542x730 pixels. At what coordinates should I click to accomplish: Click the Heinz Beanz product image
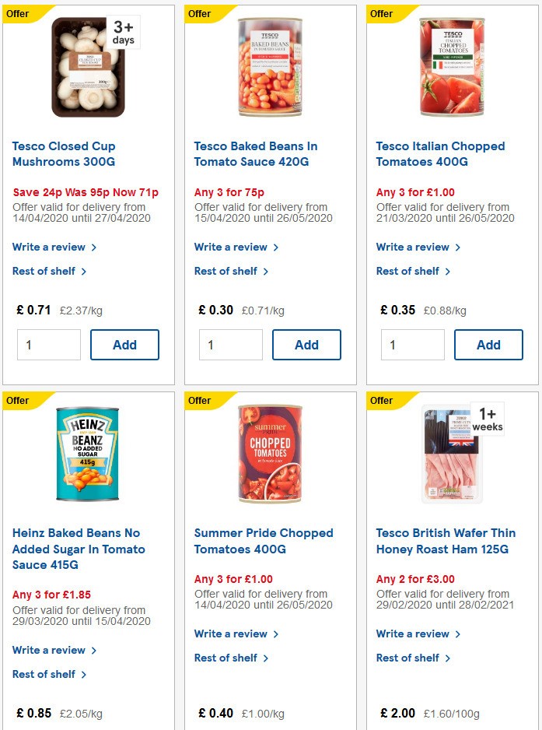[x=88, y=454]
